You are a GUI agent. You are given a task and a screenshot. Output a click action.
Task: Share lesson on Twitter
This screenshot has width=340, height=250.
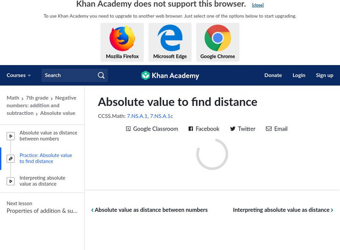[x=243, y=129]
